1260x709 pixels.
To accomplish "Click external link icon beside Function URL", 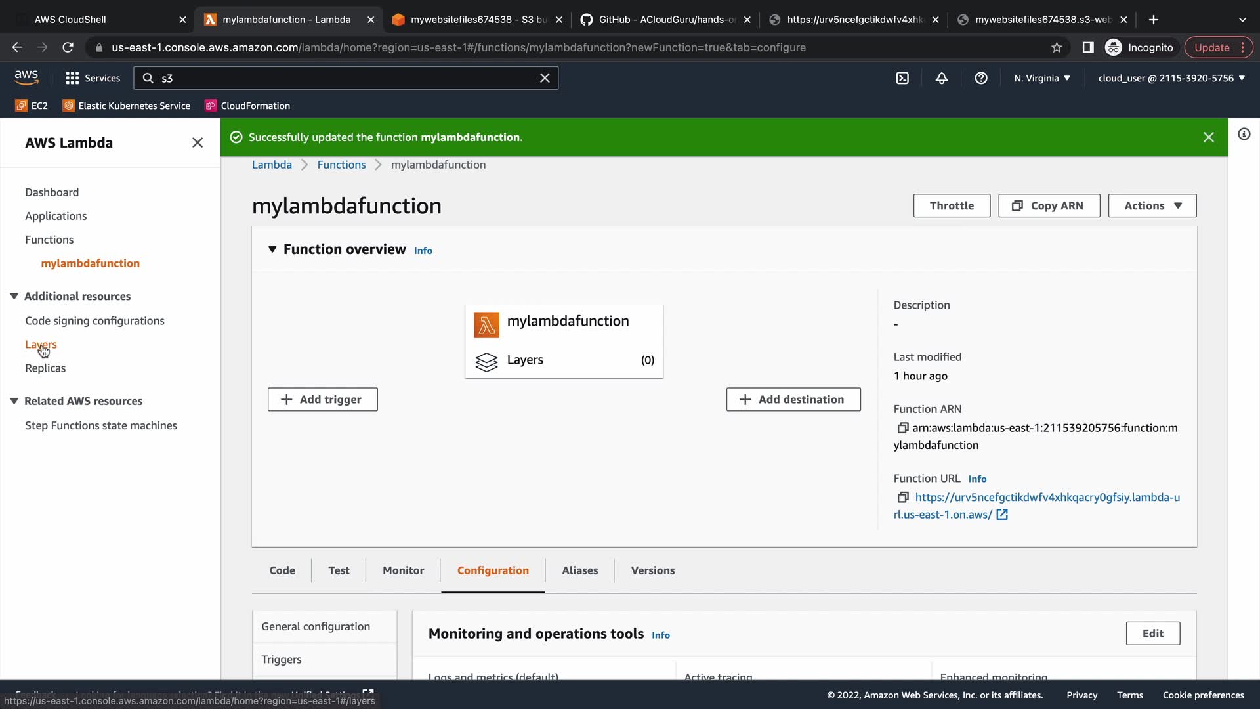I will (1002, 515).
